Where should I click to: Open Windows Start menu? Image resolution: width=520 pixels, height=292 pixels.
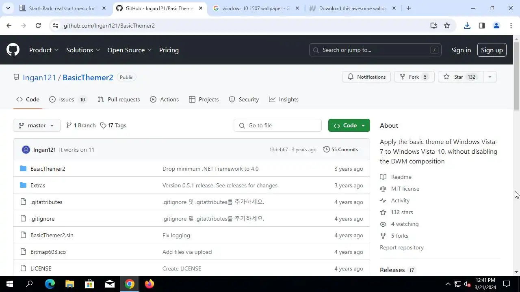coord(10,284)
